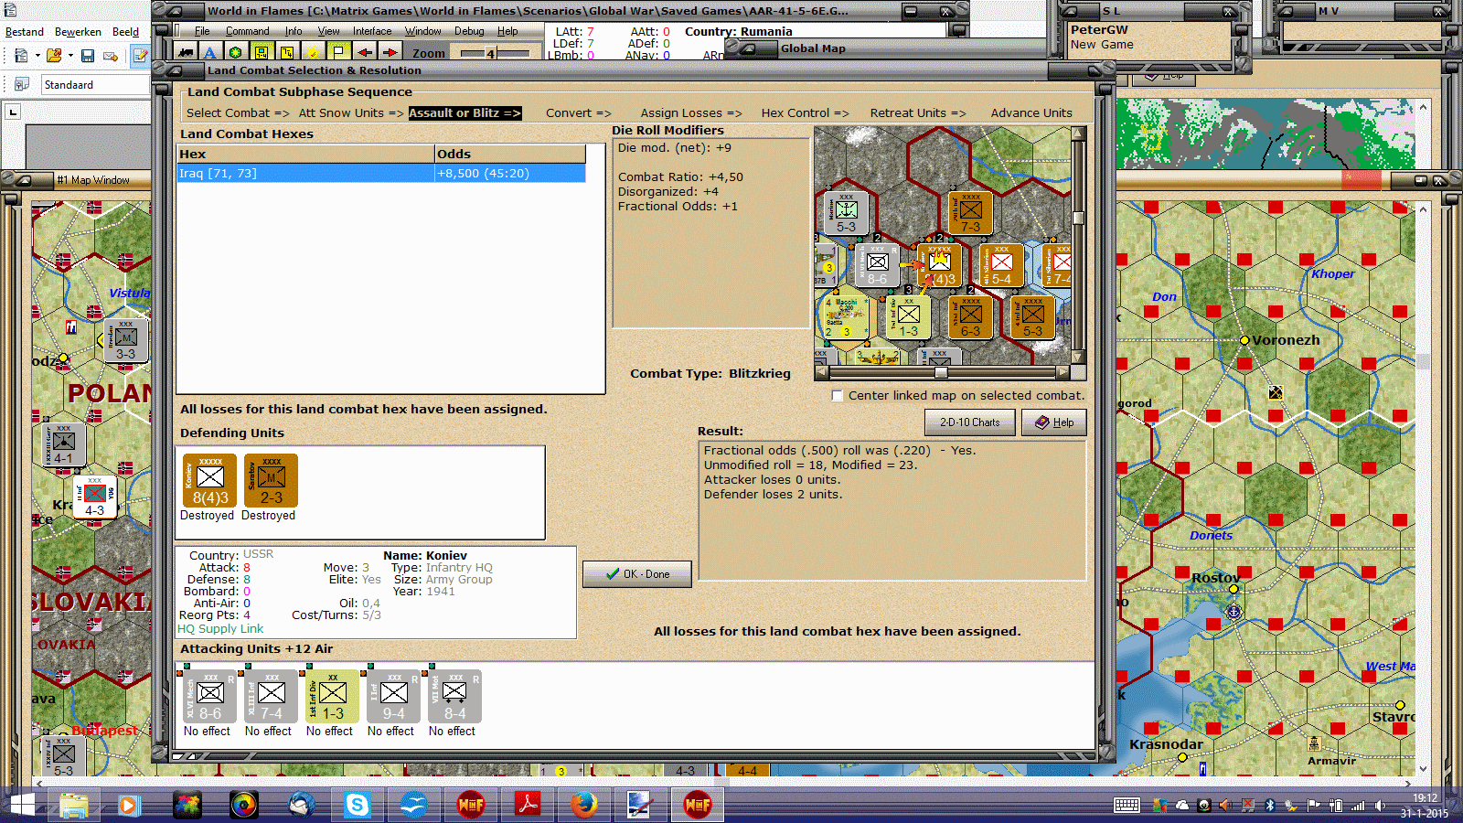Select the Koniev HQ defending unit counter
Screen dimensions: 1463x823
coord(209,480)
